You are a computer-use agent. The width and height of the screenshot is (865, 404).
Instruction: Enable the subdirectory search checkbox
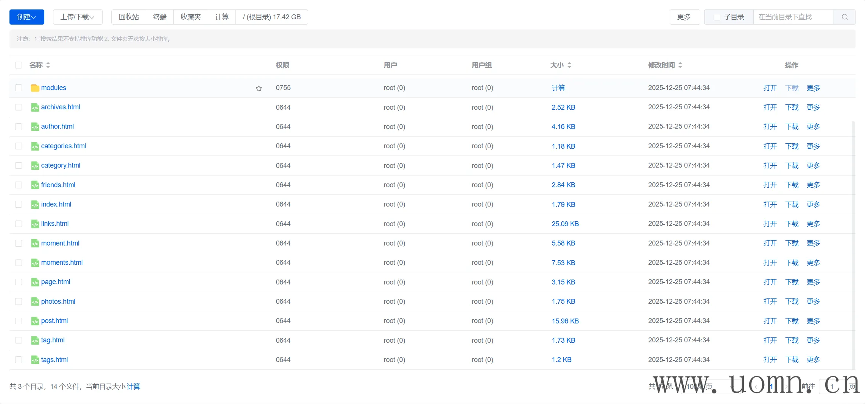[717, 17]
